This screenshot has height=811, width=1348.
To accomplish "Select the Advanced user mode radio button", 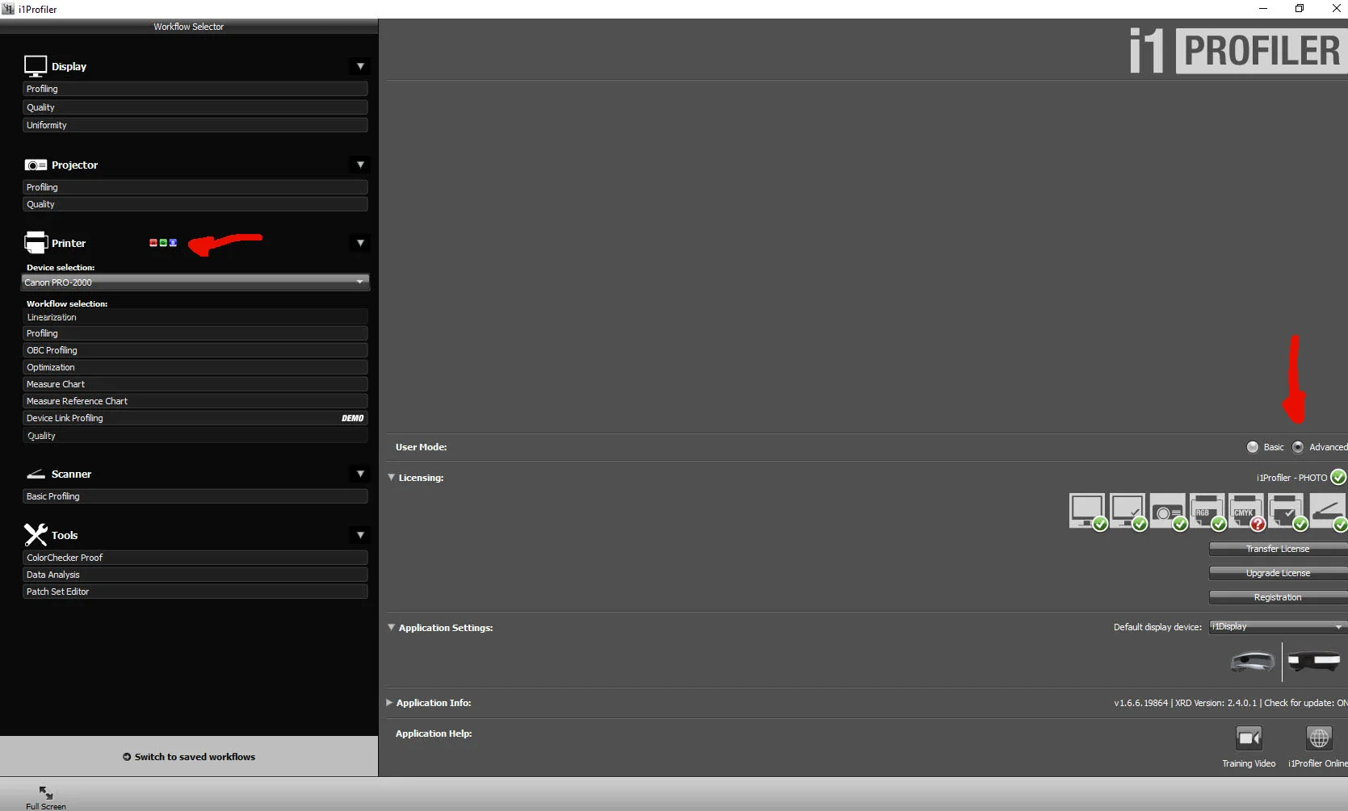I will point(1299,446).
